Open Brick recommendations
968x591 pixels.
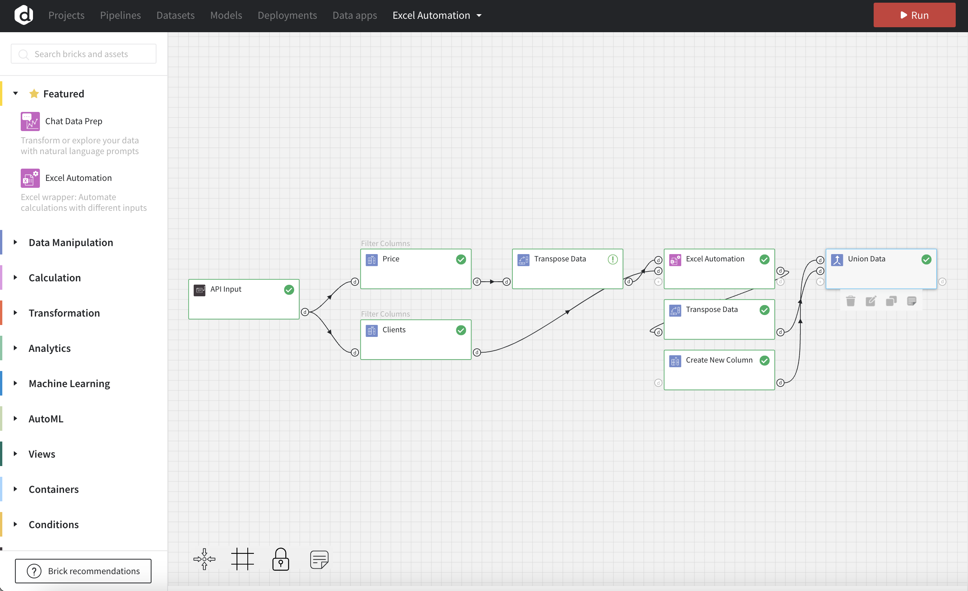click(x=83, y=571)
